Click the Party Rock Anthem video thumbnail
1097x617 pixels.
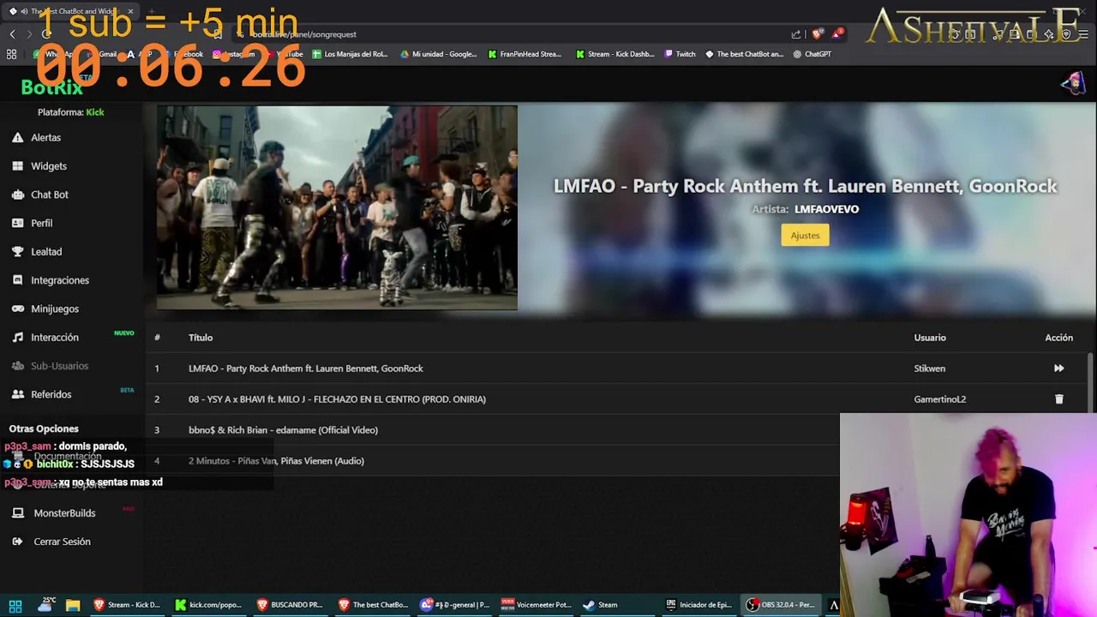(x=337, y=207)
